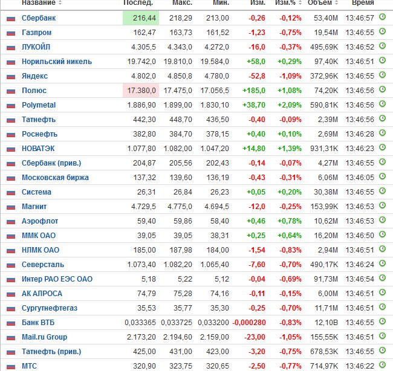The image size is (393, 371).
Task: Click the ЛУКОЙЛ volume 495,69K
Action: (324, 47)
